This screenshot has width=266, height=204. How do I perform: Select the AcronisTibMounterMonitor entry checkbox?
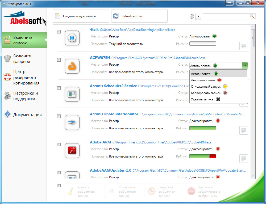59,116
